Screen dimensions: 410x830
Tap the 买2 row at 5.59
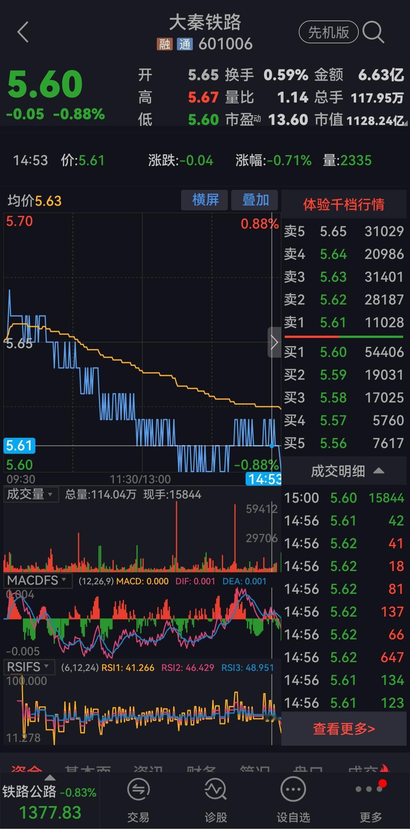pos(344,375)
